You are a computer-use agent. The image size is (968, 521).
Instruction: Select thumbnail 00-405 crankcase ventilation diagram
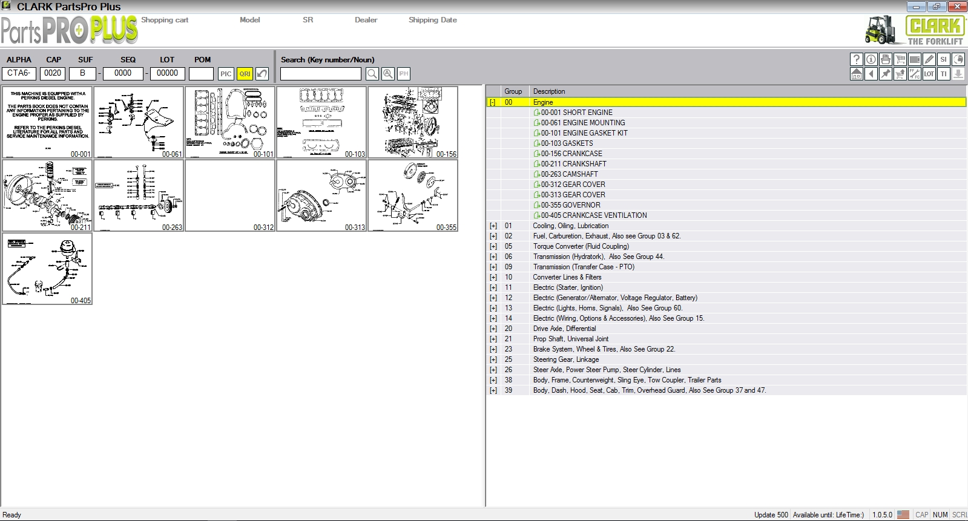pos(47,269)
